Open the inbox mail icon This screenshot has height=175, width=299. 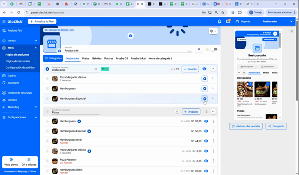(x=228, y=21)
